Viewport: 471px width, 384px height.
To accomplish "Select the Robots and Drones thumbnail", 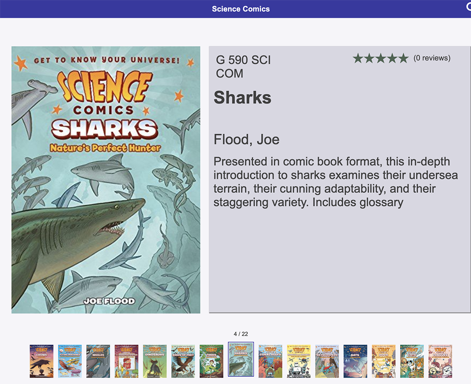I will tap(299, 361).
